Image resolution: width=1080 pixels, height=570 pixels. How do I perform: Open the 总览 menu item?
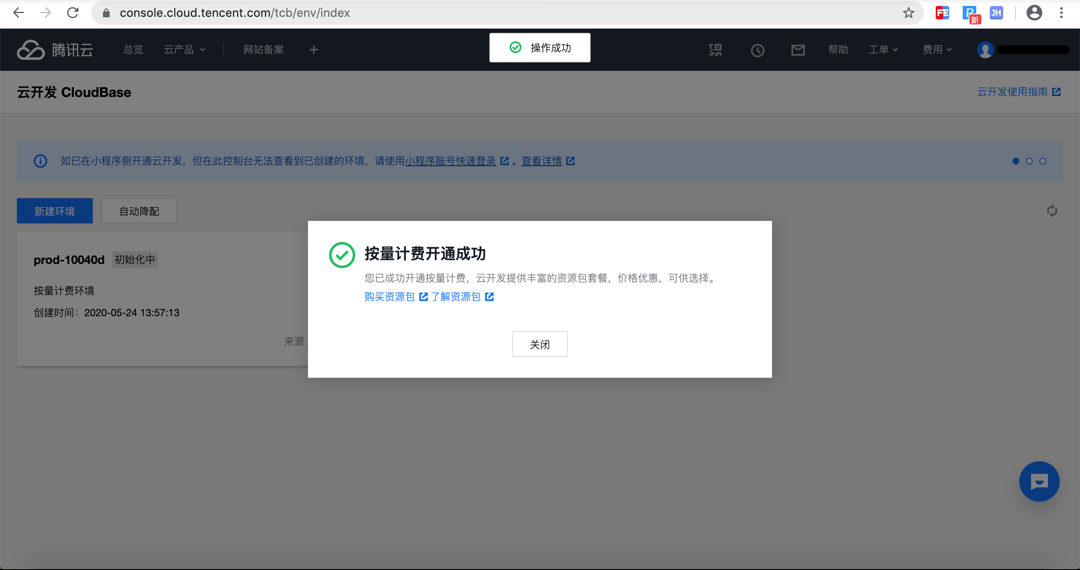coord(133,50)
